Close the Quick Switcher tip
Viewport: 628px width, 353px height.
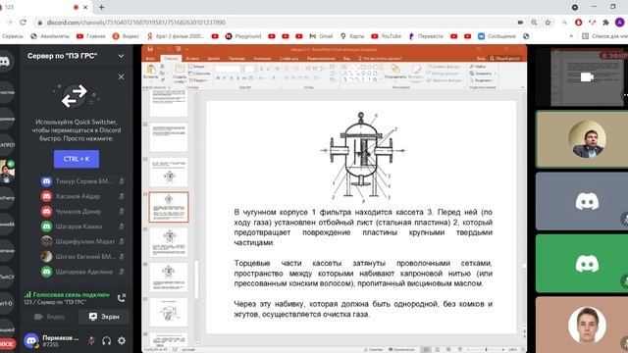point(121,76)
